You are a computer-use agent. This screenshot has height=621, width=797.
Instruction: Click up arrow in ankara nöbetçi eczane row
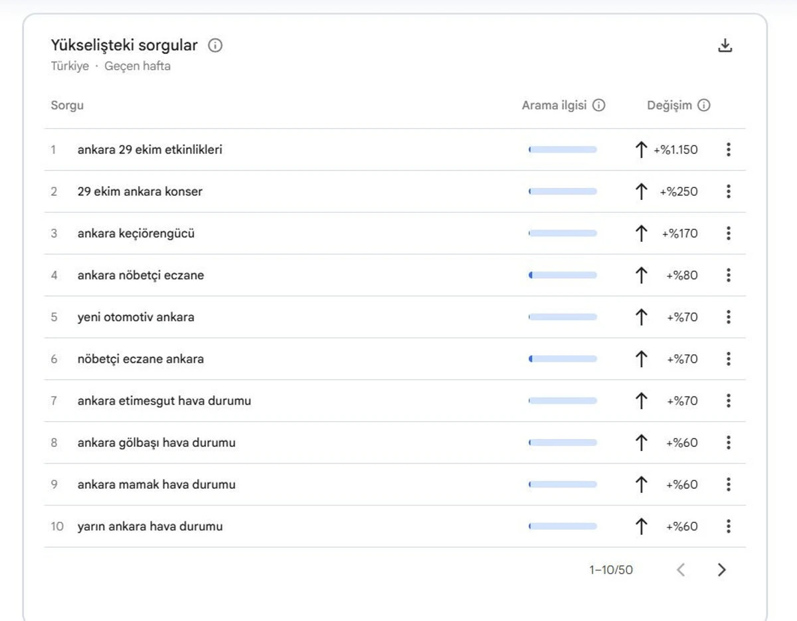[641, 275]
